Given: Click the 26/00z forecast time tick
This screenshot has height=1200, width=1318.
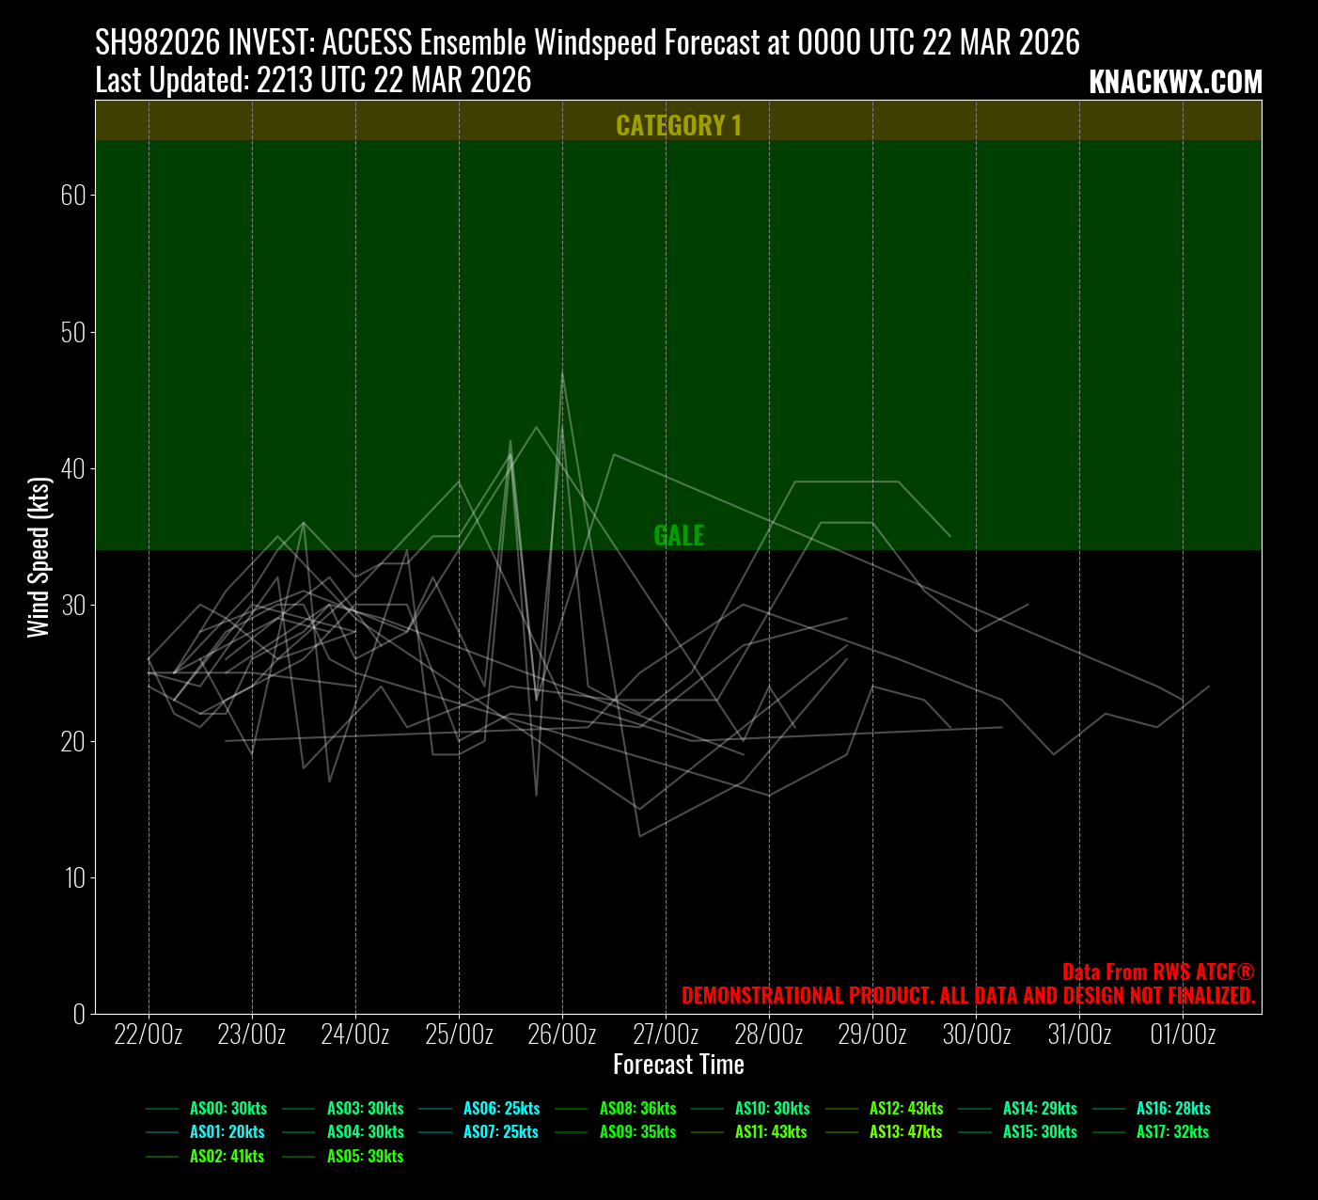Looking at the screenshot, I should click(562, 1035).
